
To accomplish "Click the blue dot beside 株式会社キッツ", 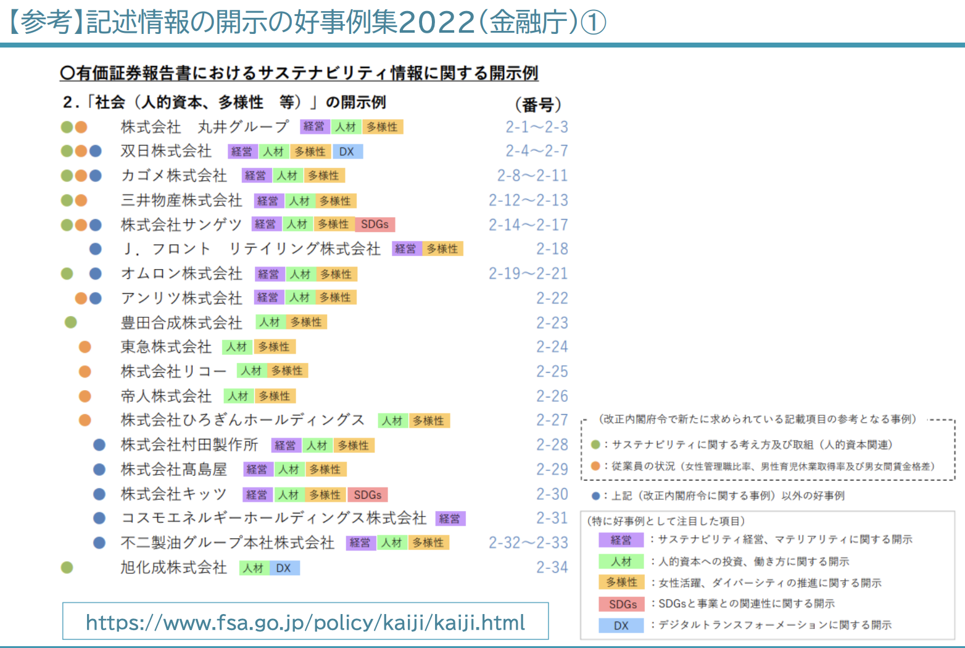I will click(99, 494).
